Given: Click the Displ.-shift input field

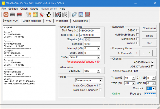Looking at the screenshot, I should click(92, 53).
